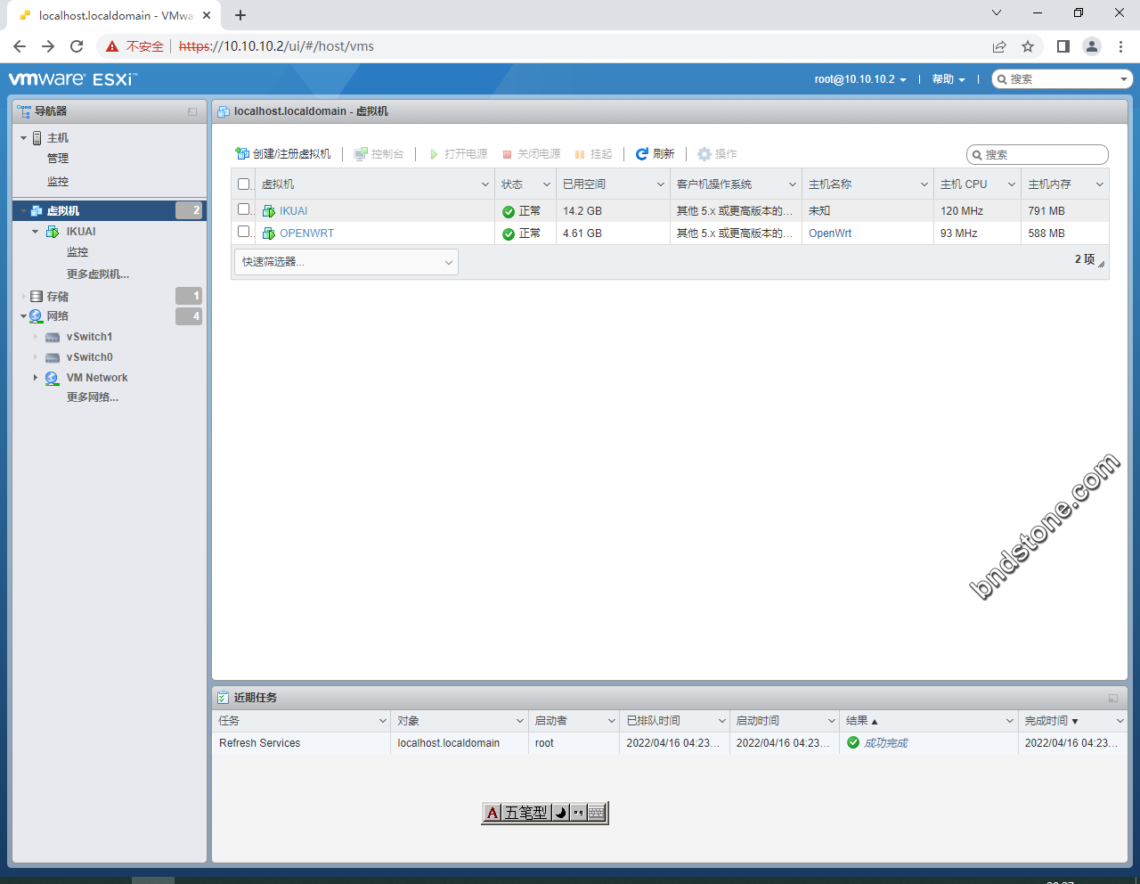Click the VM list search field
The width and height of the screenshot is (1140, 884).
tap(1038, 155)
